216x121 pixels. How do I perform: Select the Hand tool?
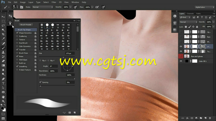tap(3, 97)
